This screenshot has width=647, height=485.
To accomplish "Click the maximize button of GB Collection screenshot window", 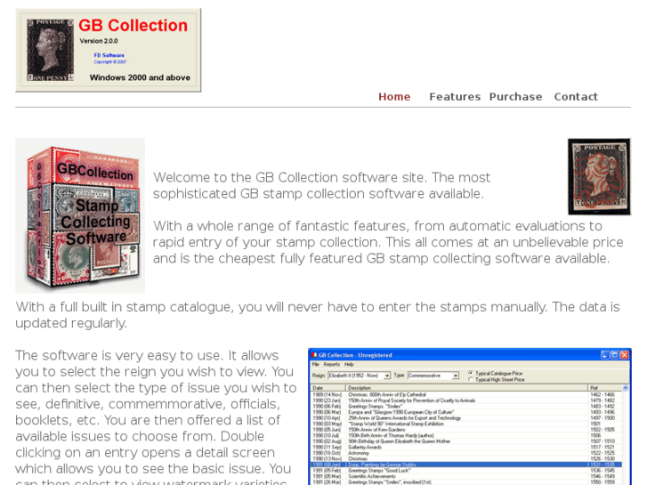I will tap(615, 355).
